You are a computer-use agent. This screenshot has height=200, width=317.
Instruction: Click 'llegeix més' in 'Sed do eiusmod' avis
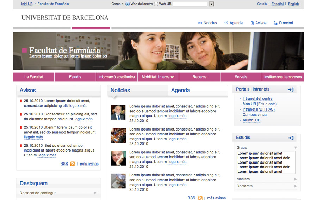[x=47, y=155]
